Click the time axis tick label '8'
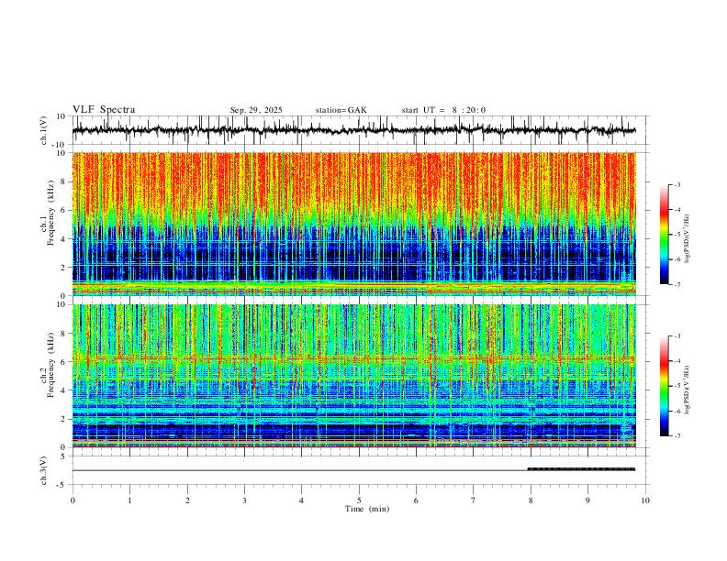 click(531, 500)
